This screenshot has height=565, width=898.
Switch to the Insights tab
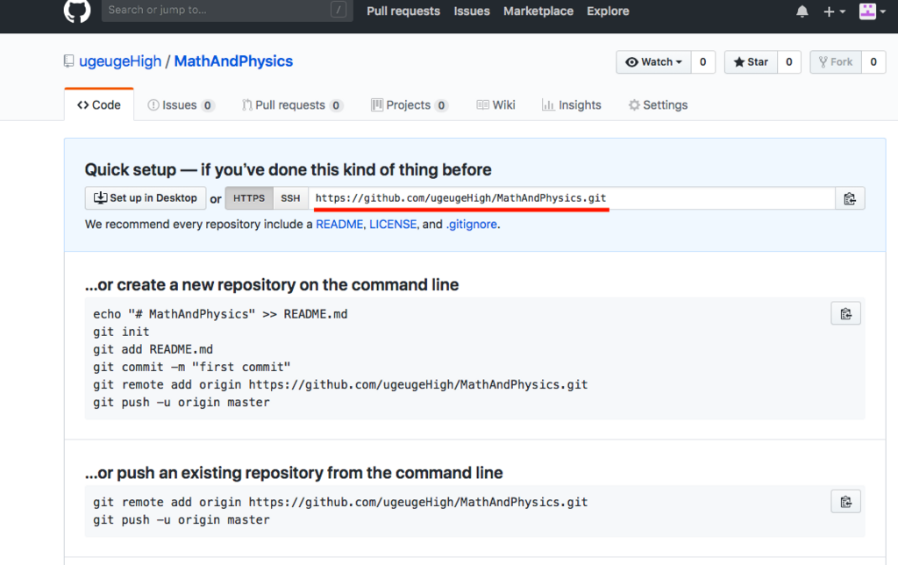tap(572, 105)
